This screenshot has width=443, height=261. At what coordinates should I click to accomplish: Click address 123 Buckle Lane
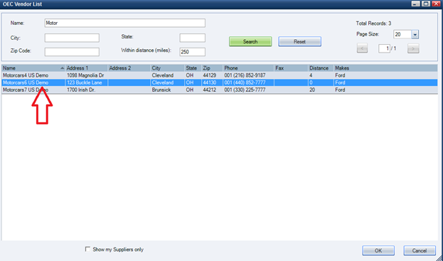(x=84, y=82)
